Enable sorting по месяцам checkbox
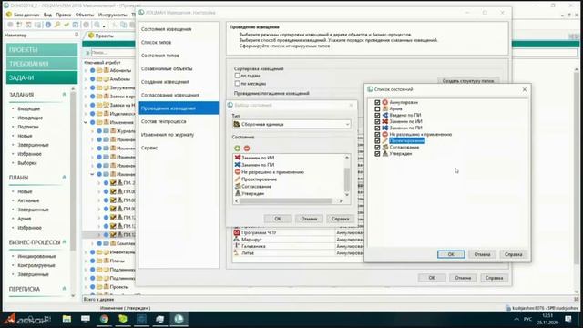The image size is (583, 328). coord(237,83)
